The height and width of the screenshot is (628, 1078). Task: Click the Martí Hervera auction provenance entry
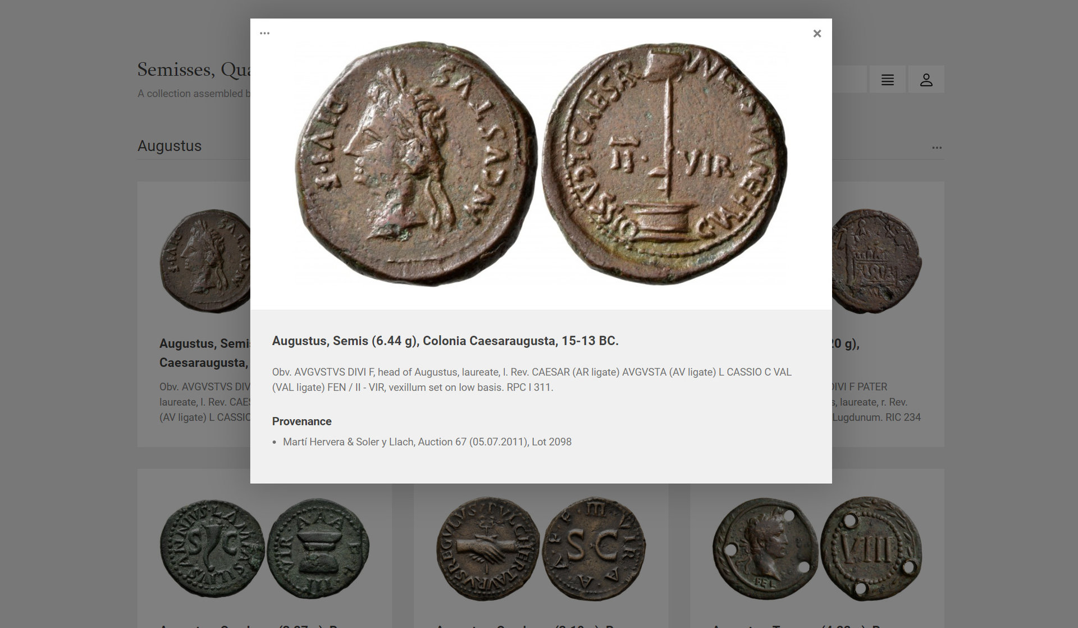(x=427, y=442)
